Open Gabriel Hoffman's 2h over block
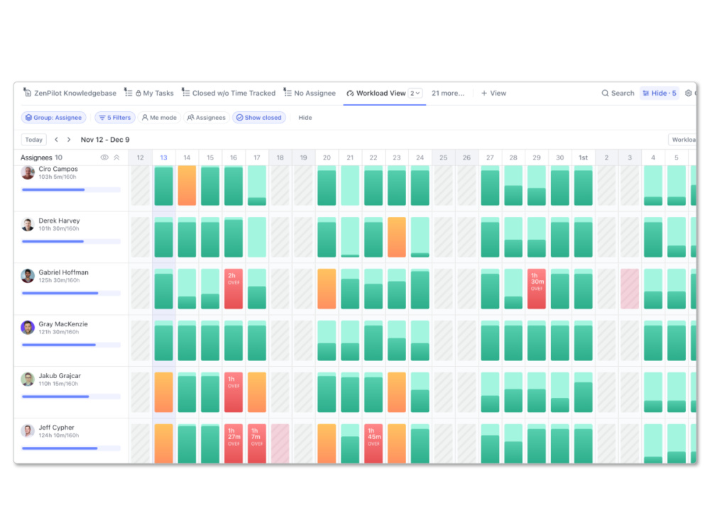This screenshot has width=710, height=532. click(x=234, y=289)
